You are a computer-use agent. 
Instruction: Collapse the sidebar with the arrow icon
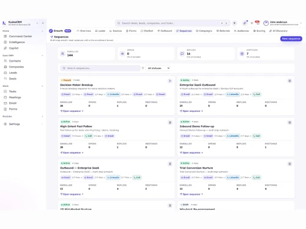point(43,23)
